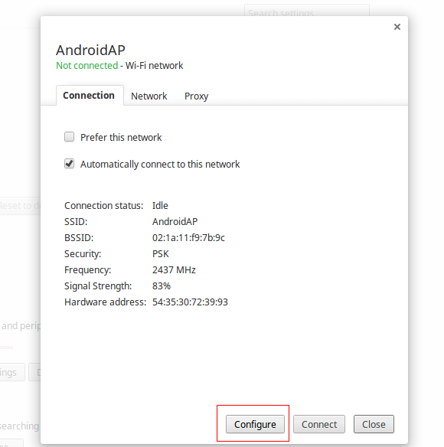The image size is (444, 447).
Task: Uncheck Automatically connect to this network
Action: pyautogui.click(x=70, y=164)
